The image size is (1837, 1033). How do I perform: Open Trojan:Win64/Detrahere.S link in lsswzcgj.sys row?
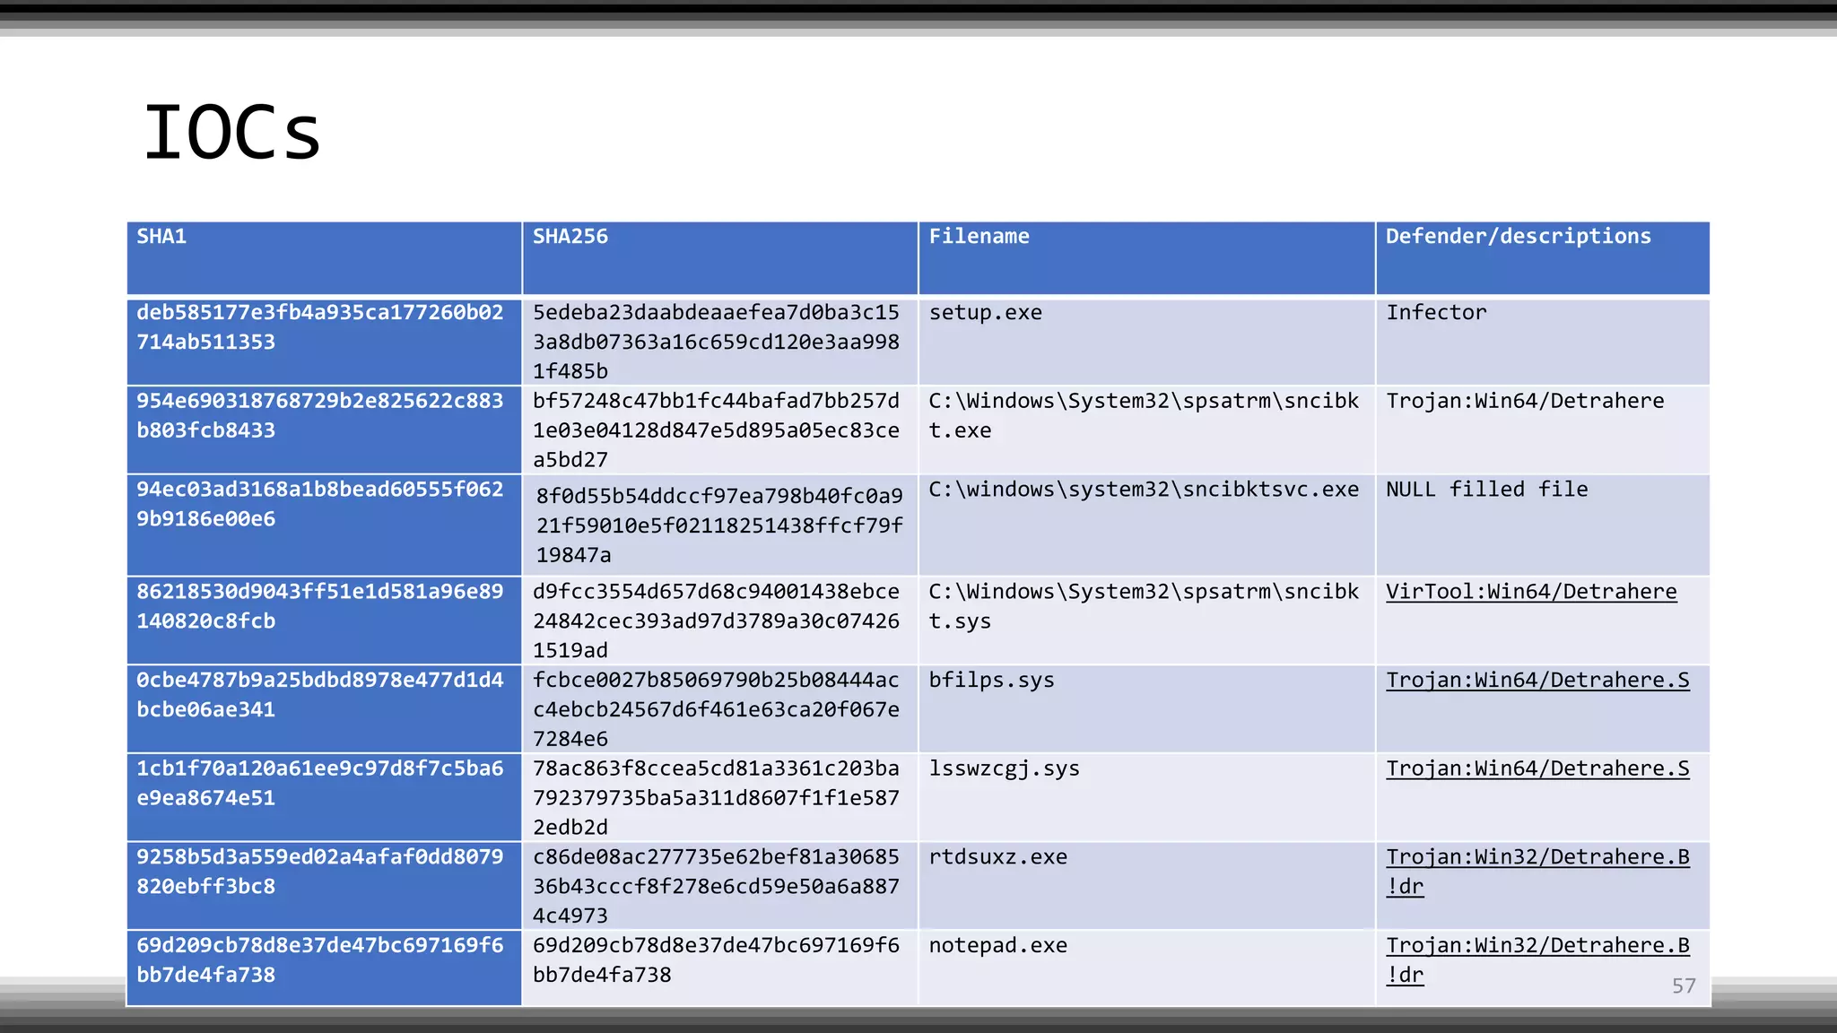pyautogui.click(x=1537, y=768)
